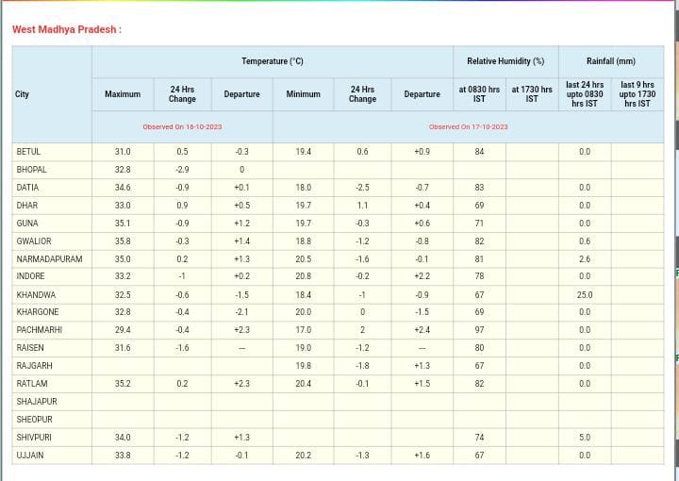This screenshot has width=679, height=481.
Task: Select the SHEOPUR row label
Action: [34, 420]
